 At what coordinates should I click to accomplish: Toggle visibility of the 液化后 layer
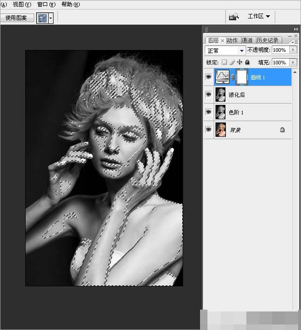point(208,95)
